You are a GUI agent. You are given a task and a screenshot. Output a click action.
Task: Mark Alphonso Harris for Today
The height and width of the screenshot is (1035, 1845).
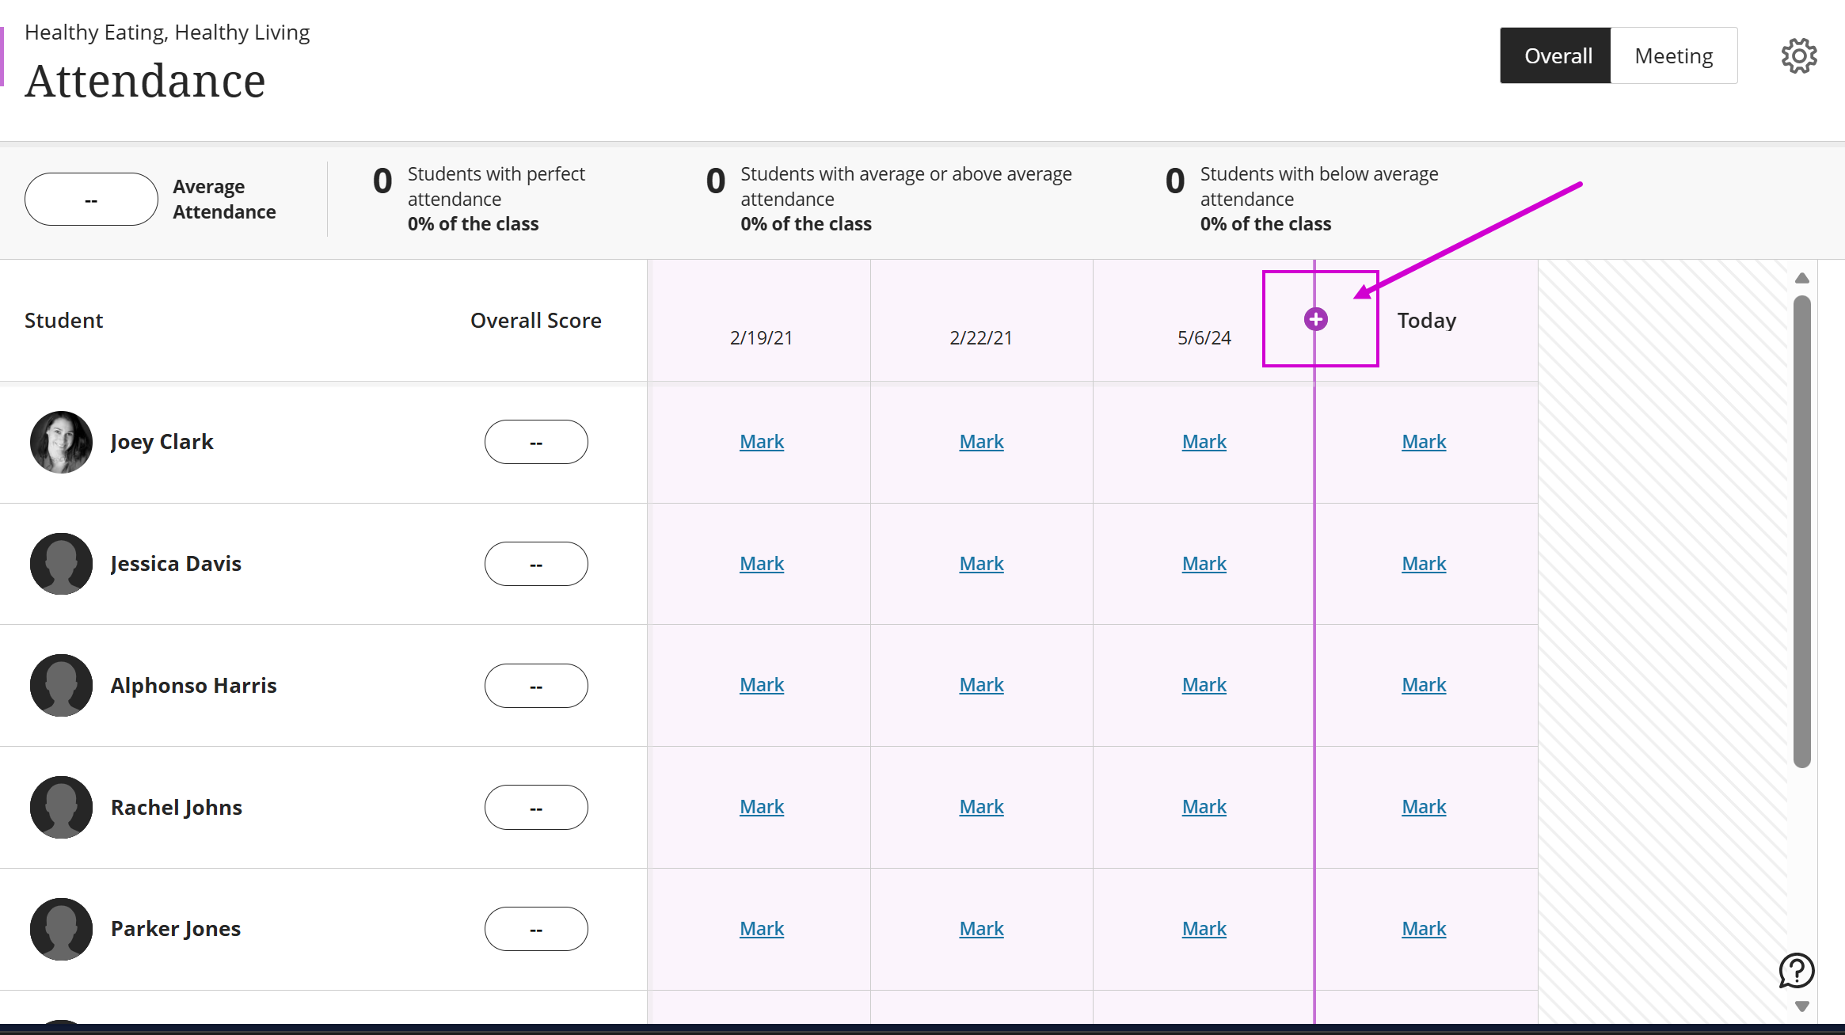(1425, 685)
